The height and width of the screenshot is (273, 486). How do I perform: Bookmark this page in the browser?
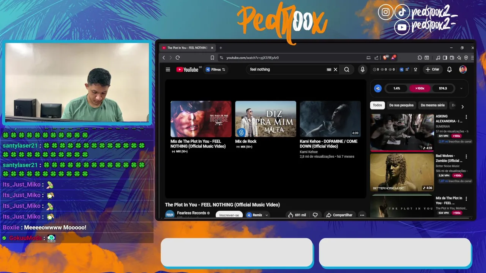pyautogui.click(x=212, y=58)
